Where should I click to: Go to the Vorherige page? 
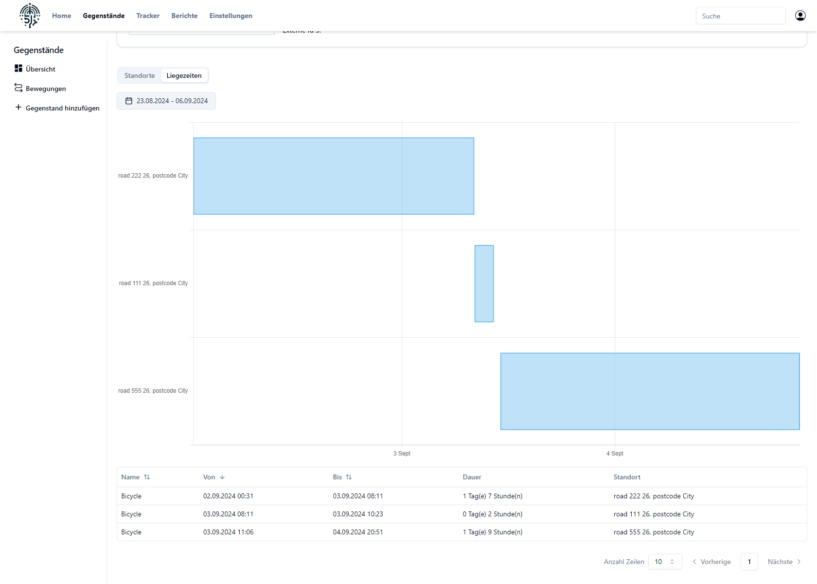tap(711, 562)
